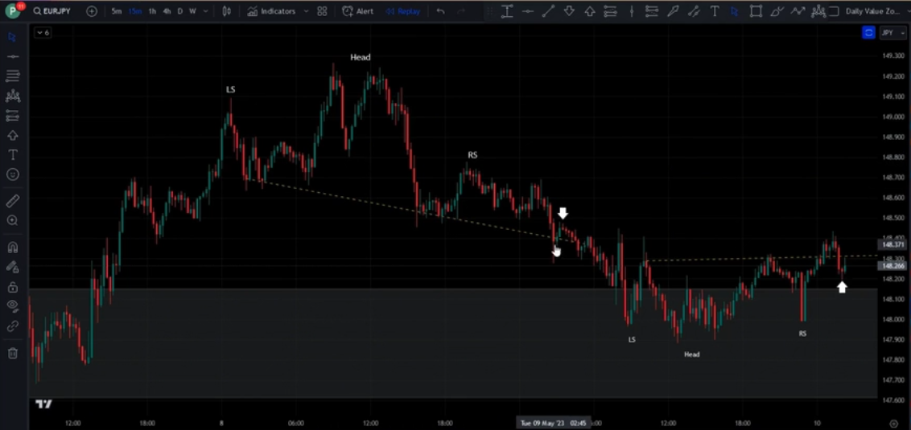
Task: Switch to the D daily timeframe
Action: click(180, 11)
